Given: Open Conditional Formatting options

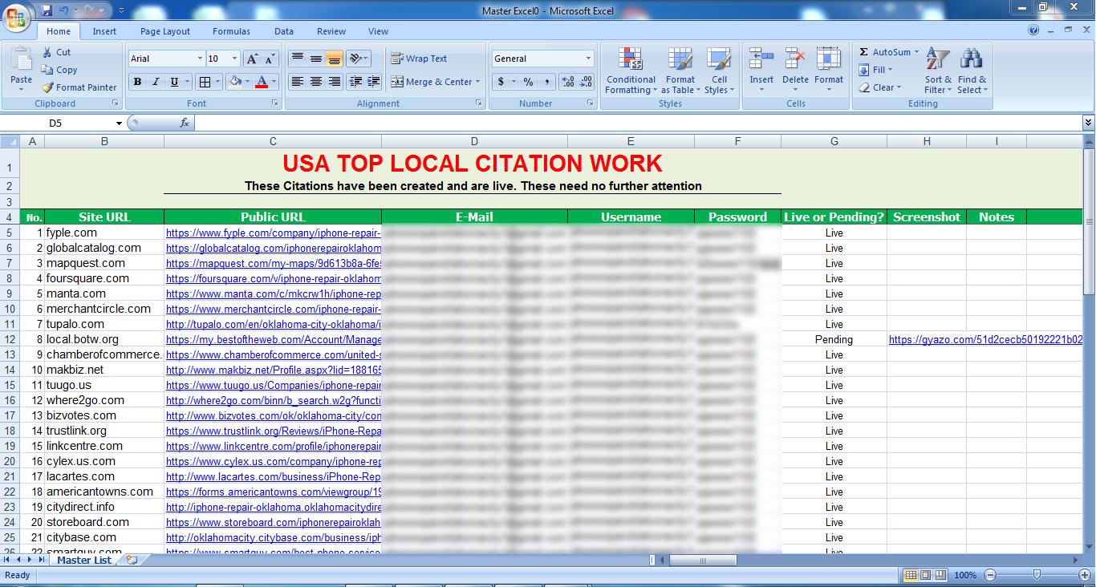Looking at the screenshot, I should [631, 71].
